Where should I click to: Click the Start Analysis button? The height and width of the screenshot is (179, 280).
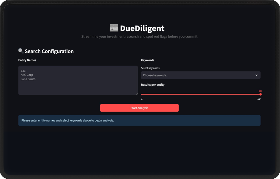(139, 108)
